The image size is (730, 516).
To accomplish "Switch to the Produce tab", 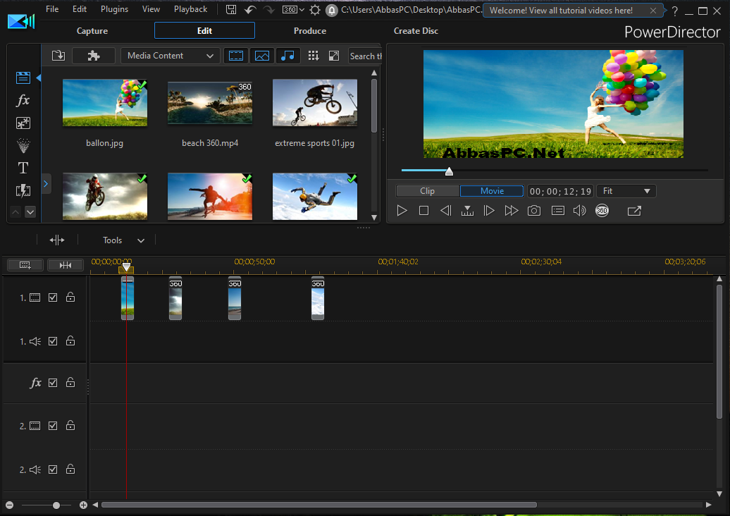I will tap(309, 31).
